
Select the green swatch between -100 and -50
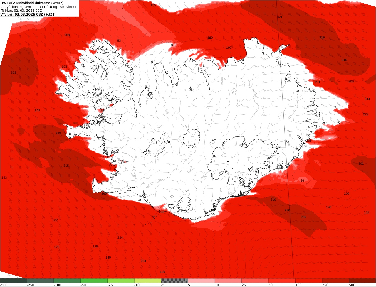click(67, 281)
